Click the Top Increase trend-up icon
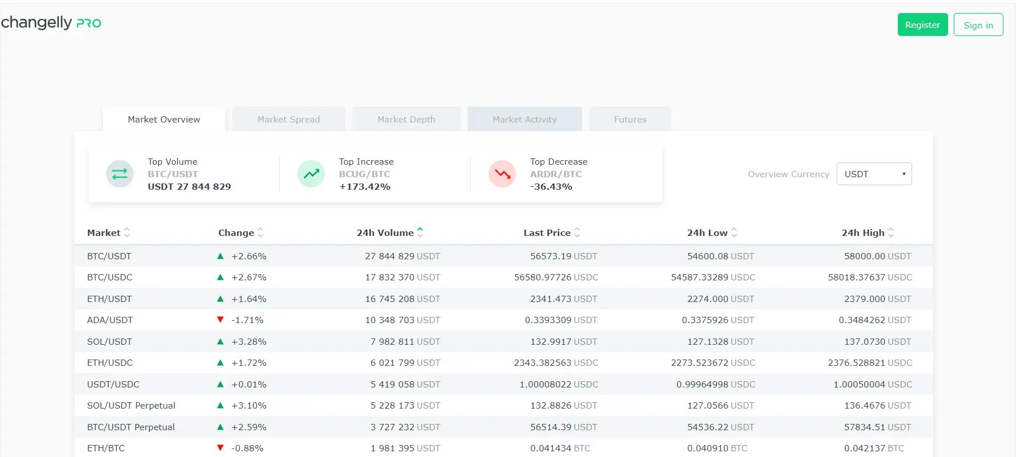 coord(311,174)
